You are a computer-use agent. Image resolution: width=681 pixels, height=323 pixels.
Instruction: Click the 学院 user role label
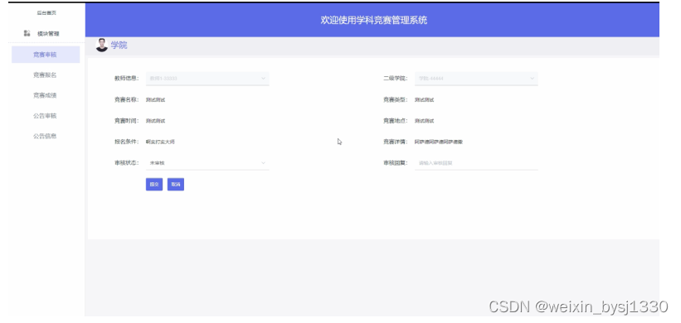click(x=119, y=45)
